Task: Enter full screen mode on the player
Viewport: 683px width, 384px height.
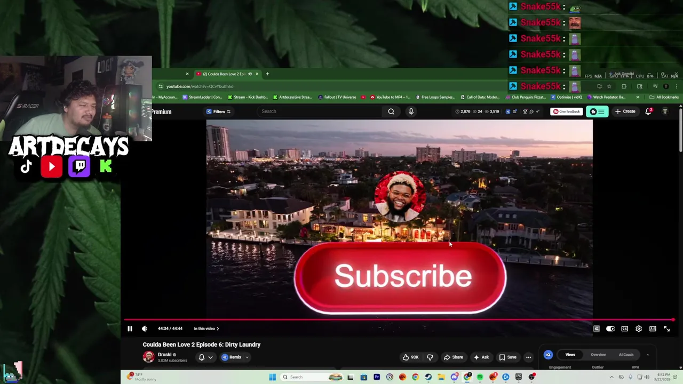Action: pyautogui.click(x=666, y=329)
